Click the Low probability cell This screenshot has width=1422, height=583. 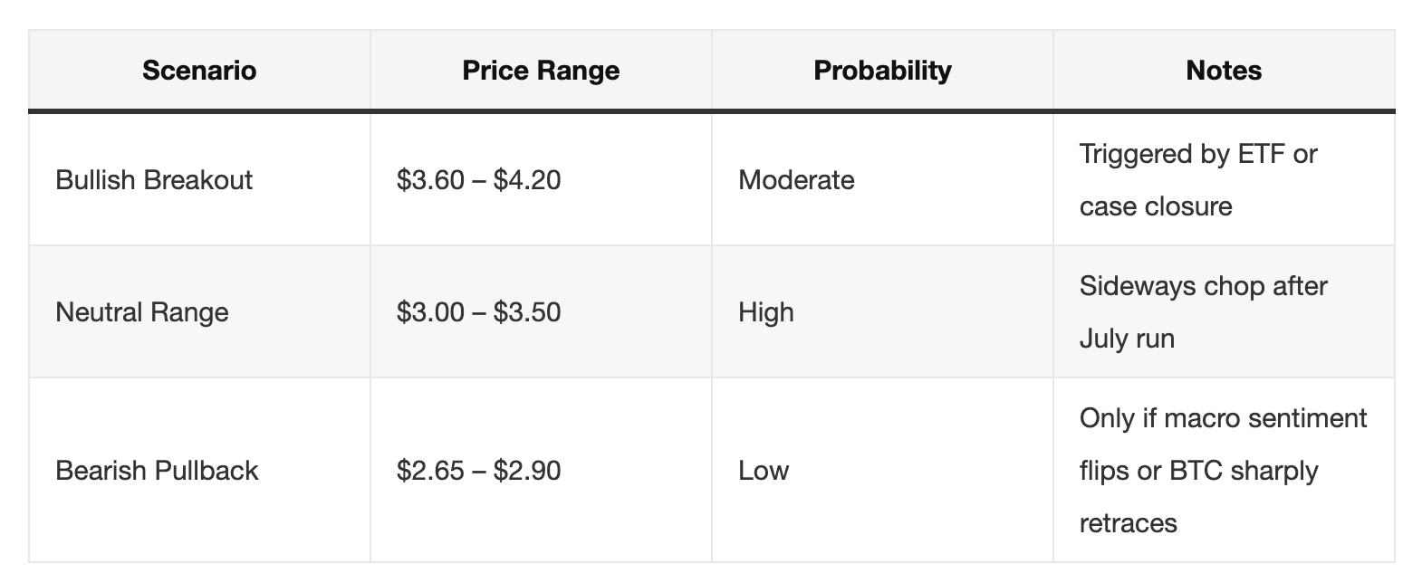pos(764,471)
